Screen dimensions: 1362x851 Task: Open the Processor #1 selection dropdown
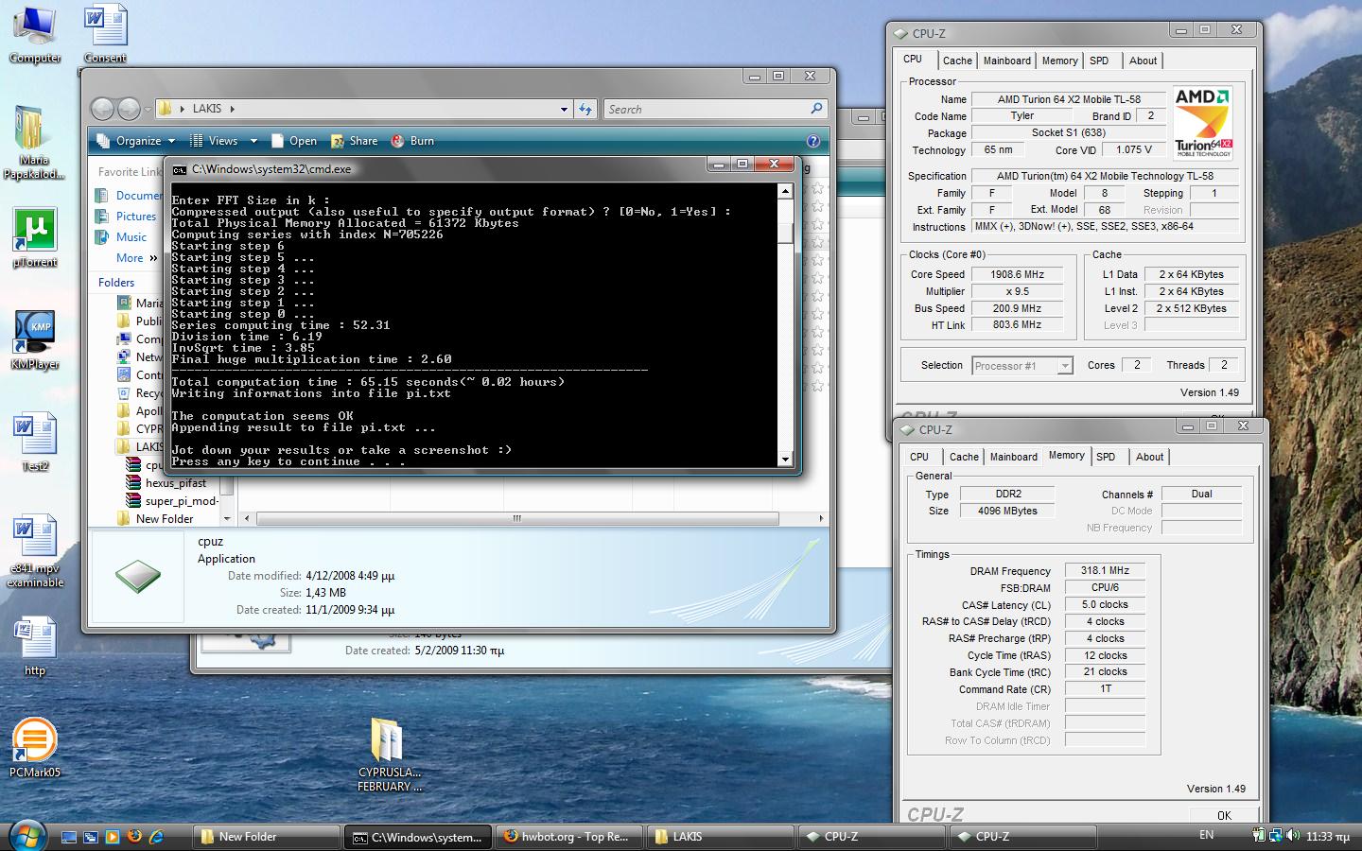coord(1065,366)
